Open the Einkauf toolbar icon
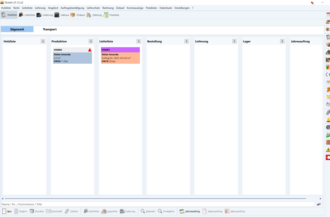The image size is (330, 217). click(x=78, y=15)
